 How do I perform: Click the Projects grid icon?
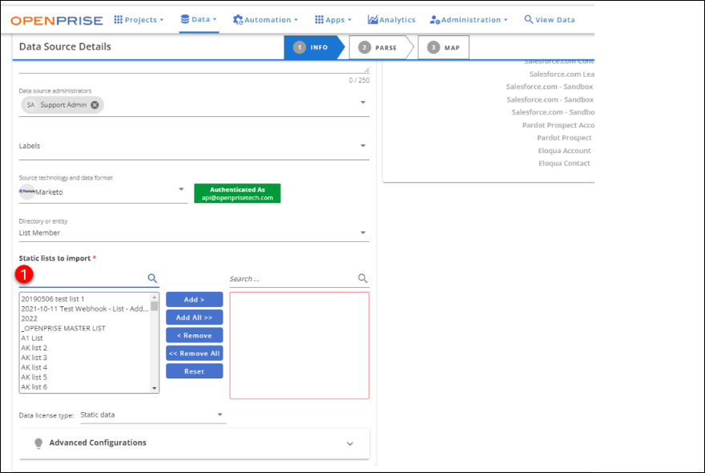pos(119,19)
